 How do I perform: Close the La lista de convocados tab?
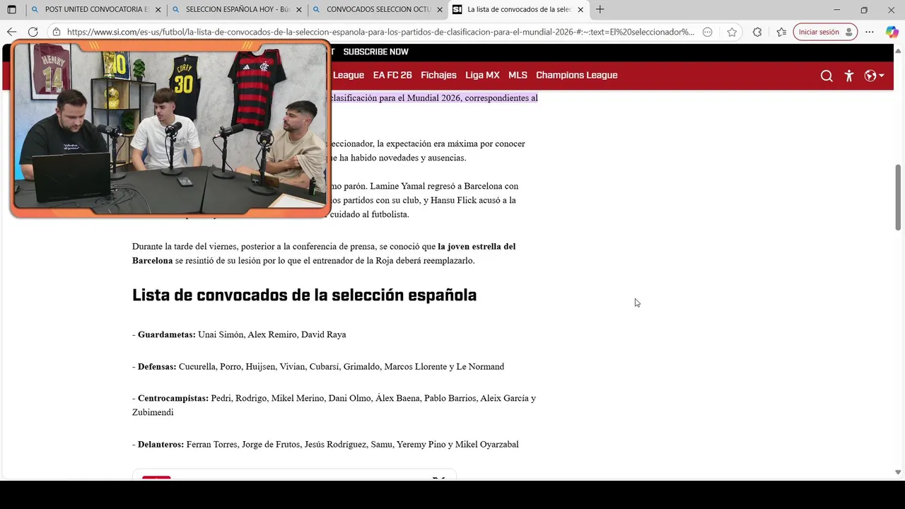point(580,10)
